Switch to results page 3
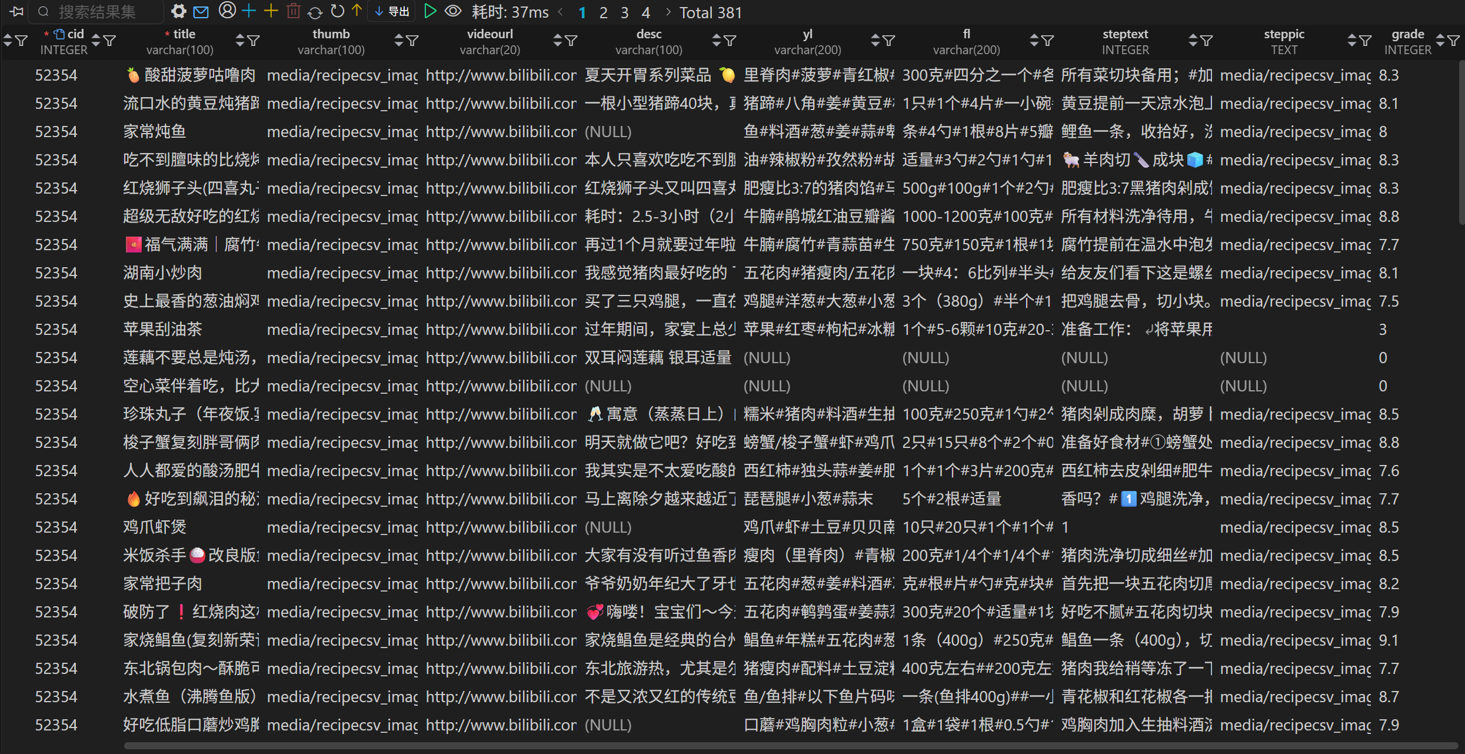Image resolution: width=1465 pixels, height=754 pixels. pyautogui.click(x=624, y=12)
